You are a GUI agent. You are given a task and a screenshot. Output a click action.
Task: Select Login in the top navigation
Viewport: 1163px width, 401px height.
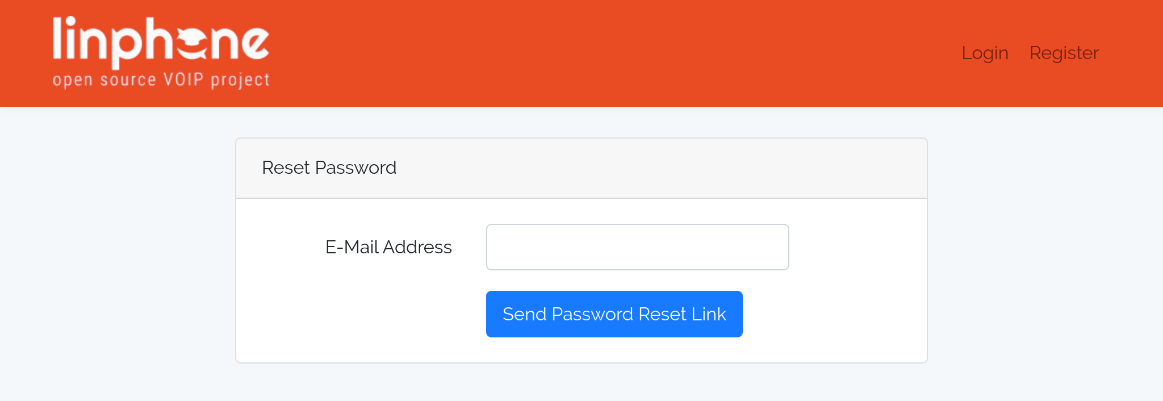tap(985, 53)
